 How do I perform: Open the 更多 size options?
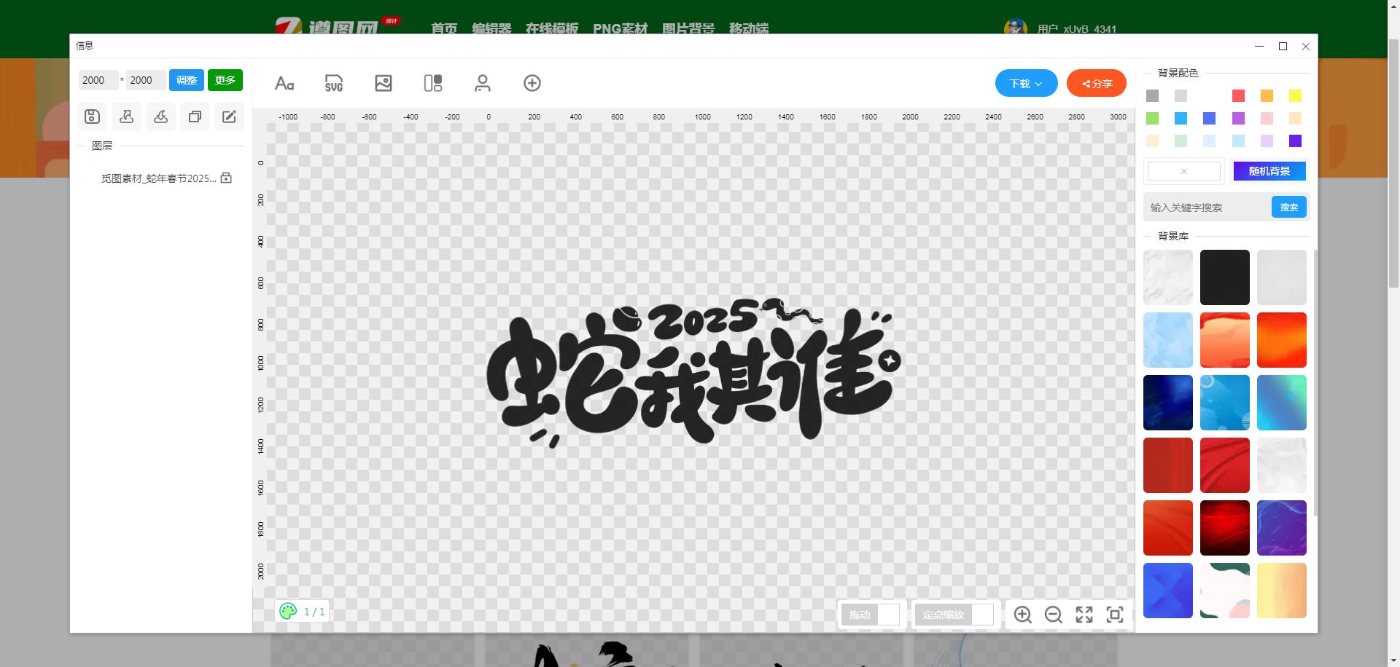[x=225, y=80]
